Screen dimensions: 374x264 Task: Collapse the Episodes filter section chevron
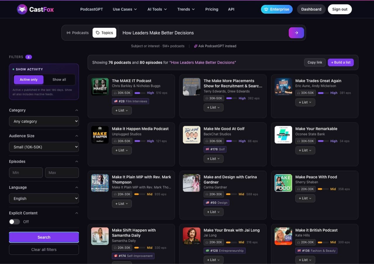(x=77, y=161)
